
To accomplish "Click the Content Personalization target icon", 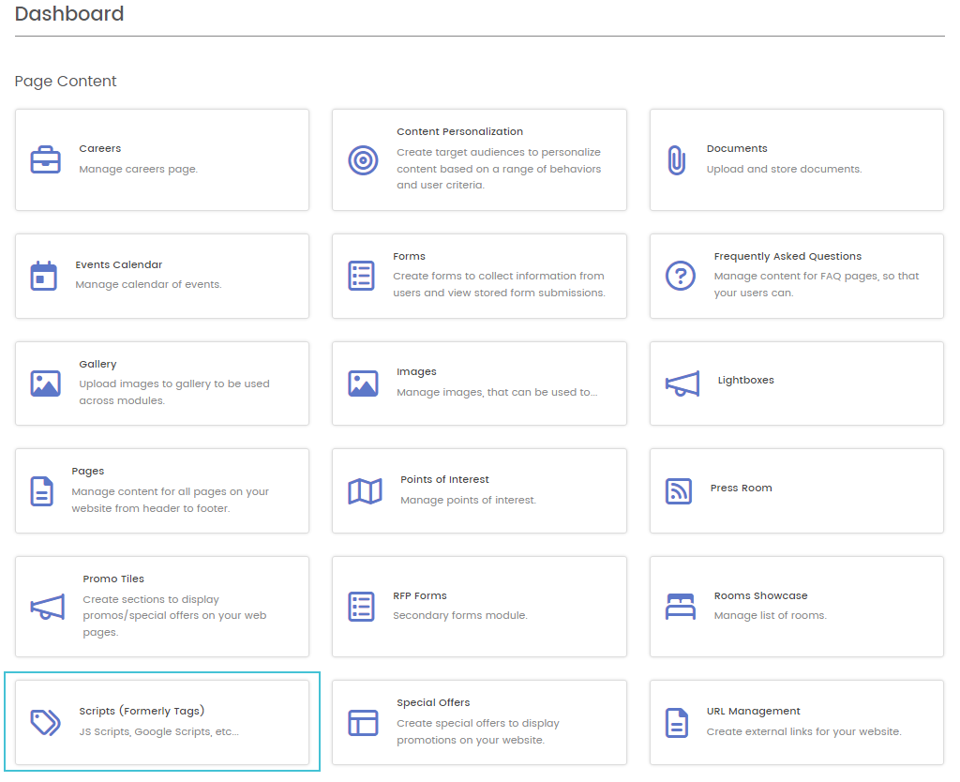I will [363, 160].
